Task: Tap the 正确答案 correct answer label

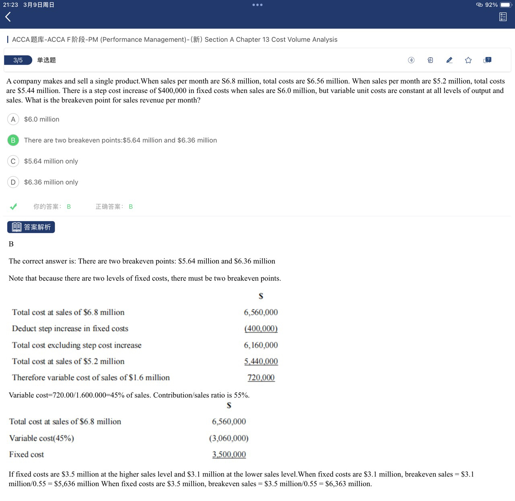Action: (x=109, y=207)
